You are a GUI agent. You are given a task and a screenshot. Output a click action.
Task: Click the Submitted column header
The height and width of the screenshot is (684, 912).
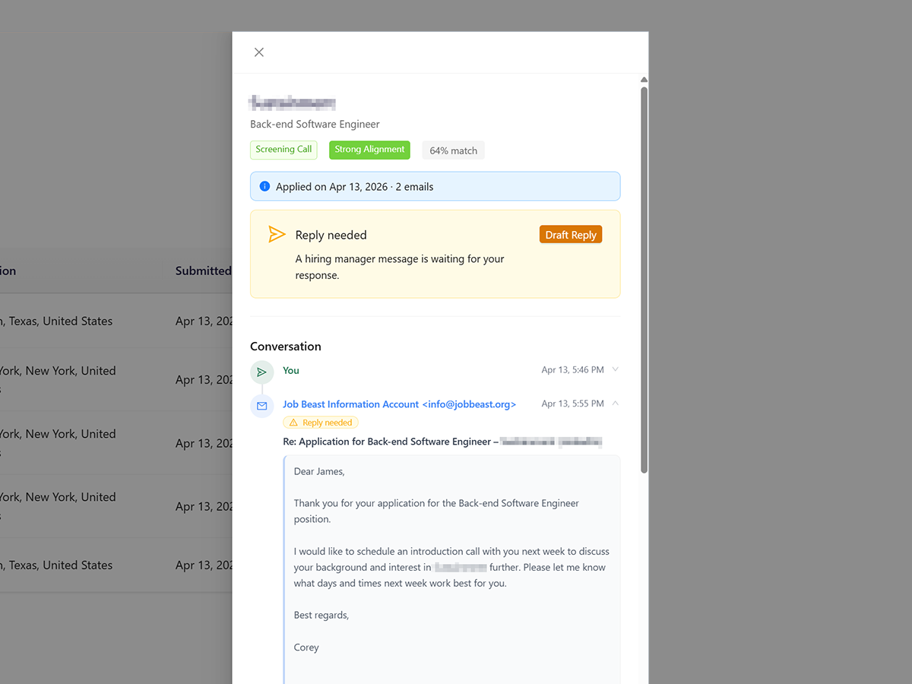click(203, 271)
